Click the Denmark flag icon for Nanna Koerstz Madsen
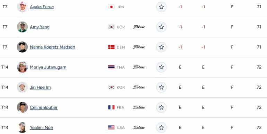This screenshot has height=134, width=267. [x=111, y=47]
